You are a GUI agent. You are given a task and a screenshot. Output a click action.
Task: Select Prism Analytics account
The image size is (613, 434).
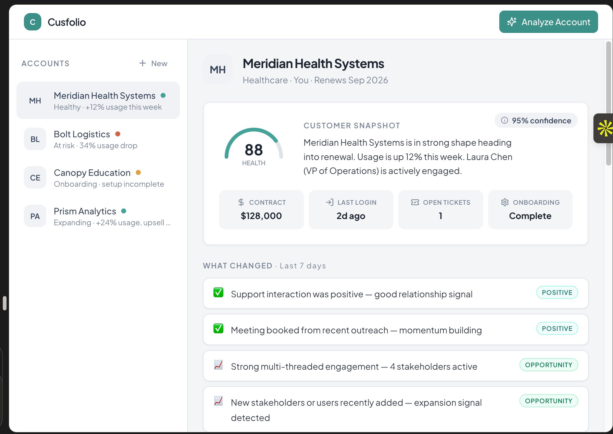98,216
